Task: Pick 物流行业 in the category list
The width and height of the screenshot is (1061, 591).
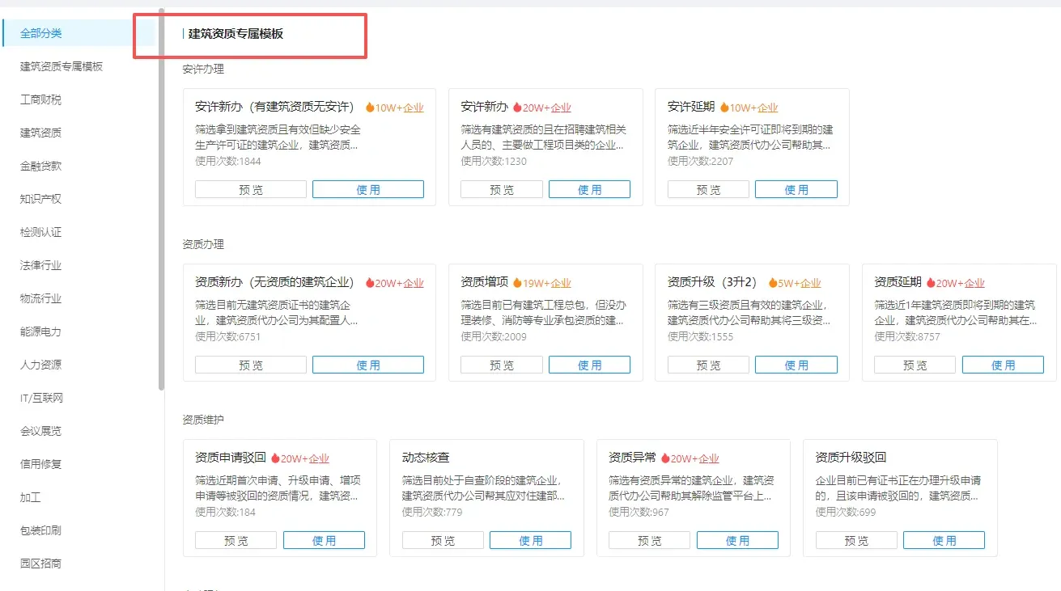Action: coord(40,298)
